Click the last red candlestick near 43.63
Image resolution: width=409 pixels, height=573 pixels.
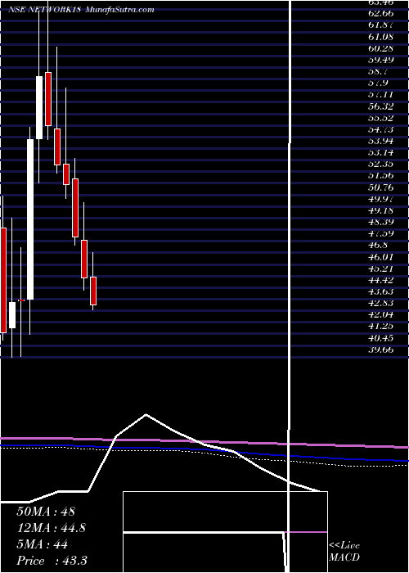pos(93,291)
